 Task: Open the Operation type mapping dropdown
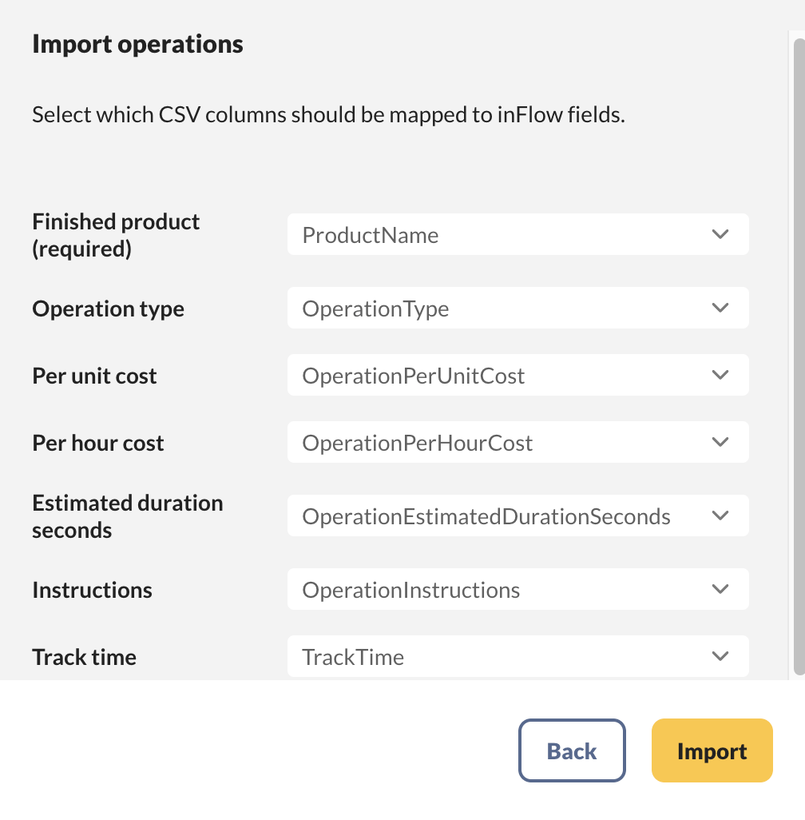coord(517,308)
